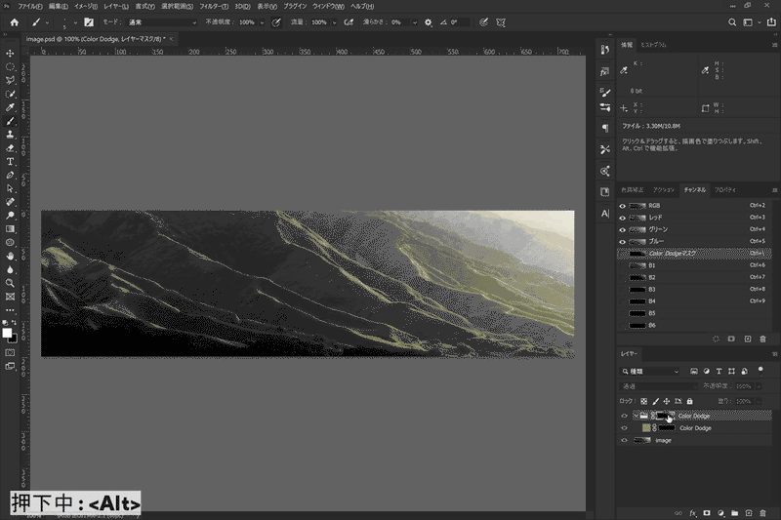Open brush settings gear in options bar

[x=429, y=22]
